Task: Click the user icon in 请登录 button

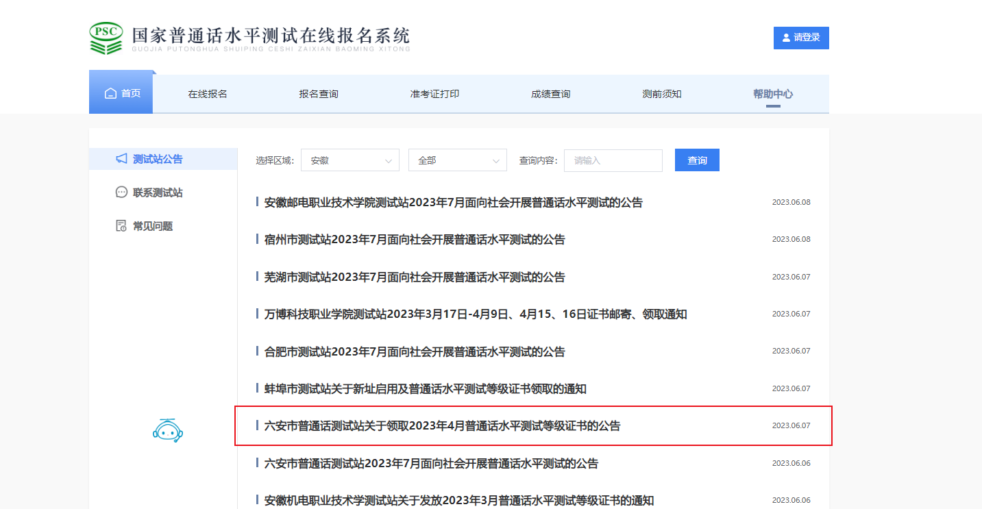Action: [x=786, y=38]
